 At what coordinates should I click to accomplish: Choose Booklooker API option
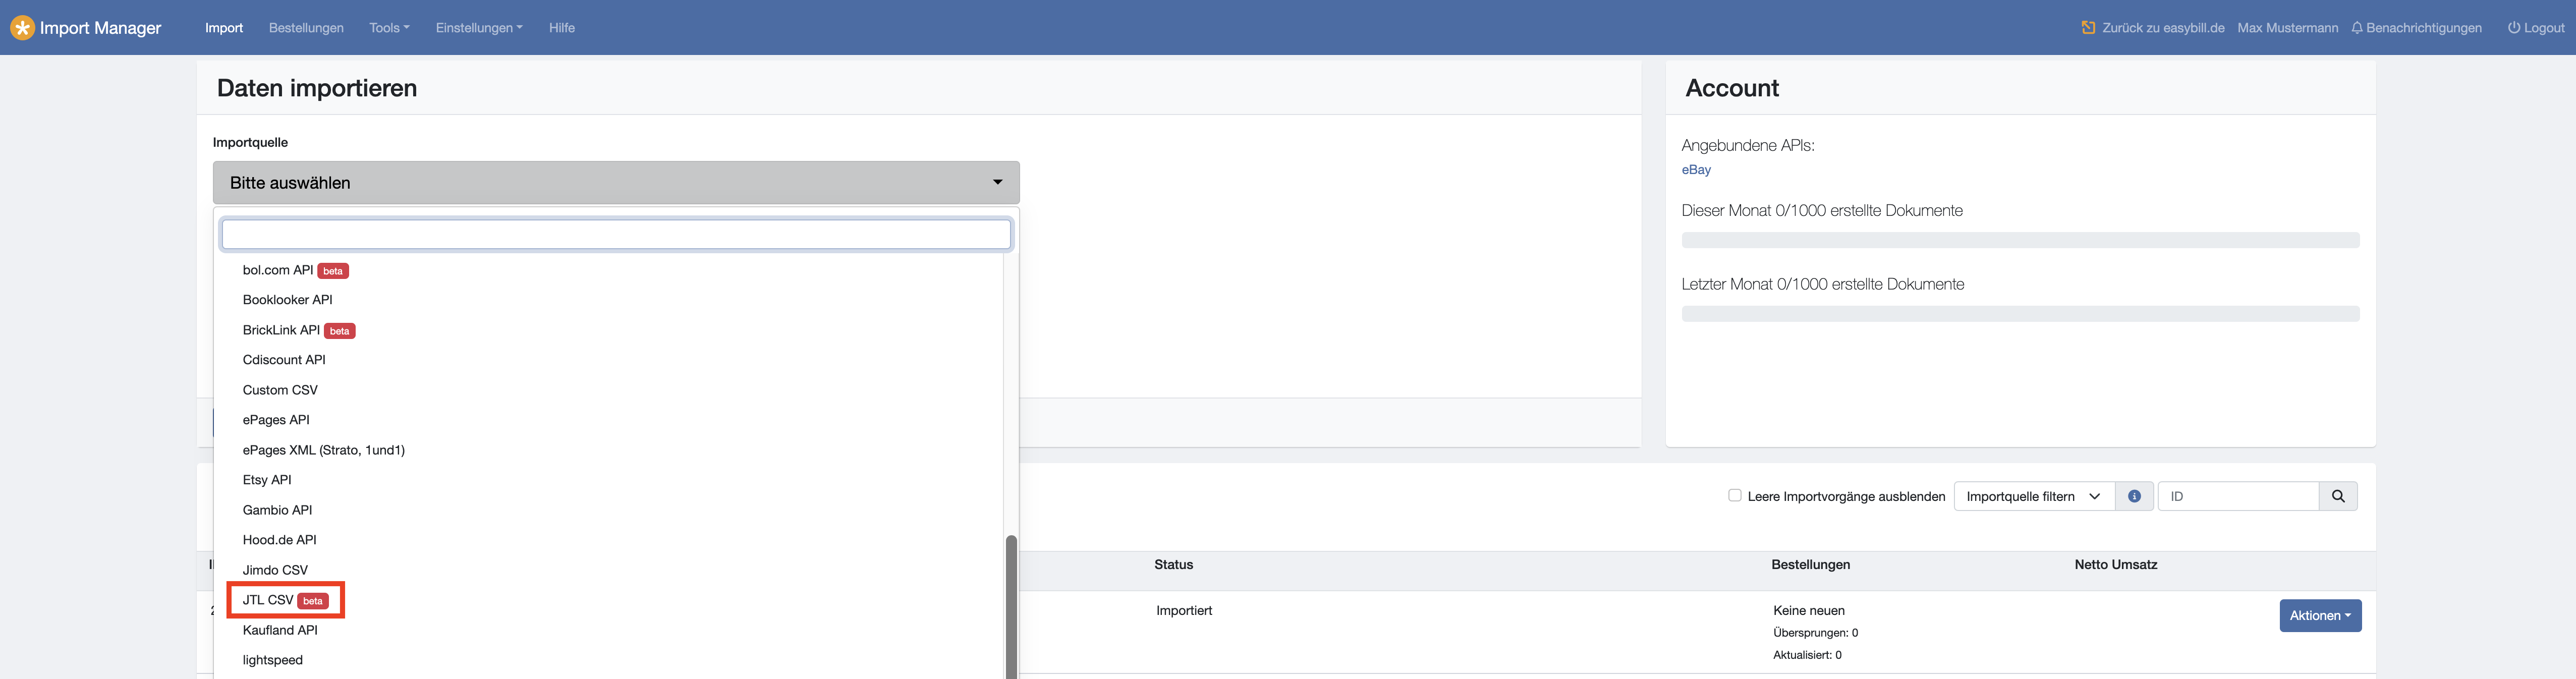pos(608,300)
